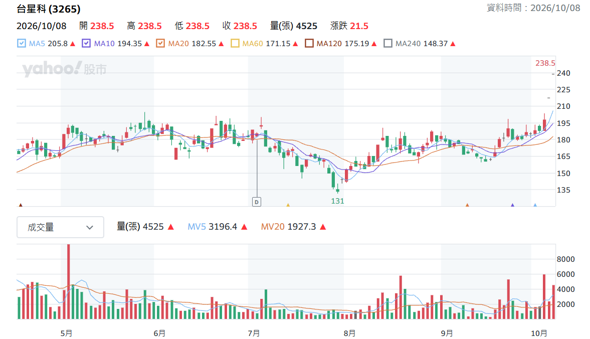Screen dimensions: 590x339
Task: Click the 7月 label on the time axis
Action: click(x=254, y=333)
